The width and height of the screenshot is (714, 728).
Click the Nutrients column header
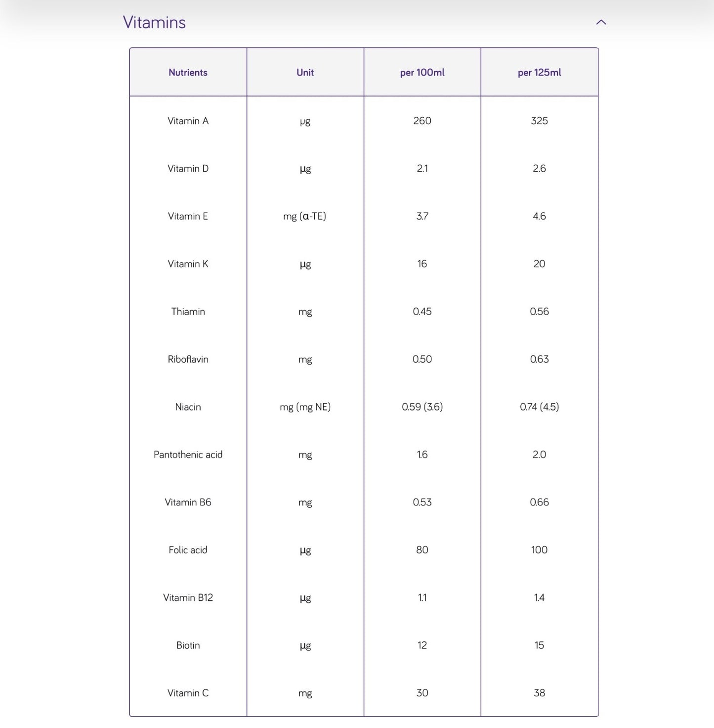188,73
